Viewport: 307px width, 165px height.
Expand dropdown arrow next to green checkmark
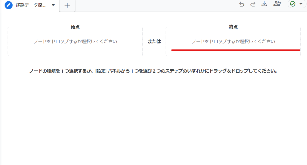point(301,4)
